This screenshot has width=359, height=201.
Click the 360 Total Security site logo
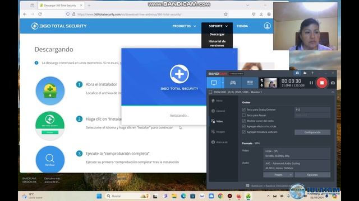click(x=59, y=26)
